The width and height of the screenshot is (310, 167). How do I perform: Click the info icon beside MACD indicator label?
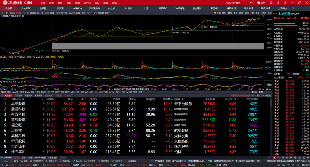coord(1,70)
